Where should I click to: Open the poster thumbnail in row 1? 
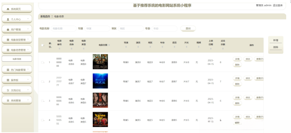pos(100,62)
